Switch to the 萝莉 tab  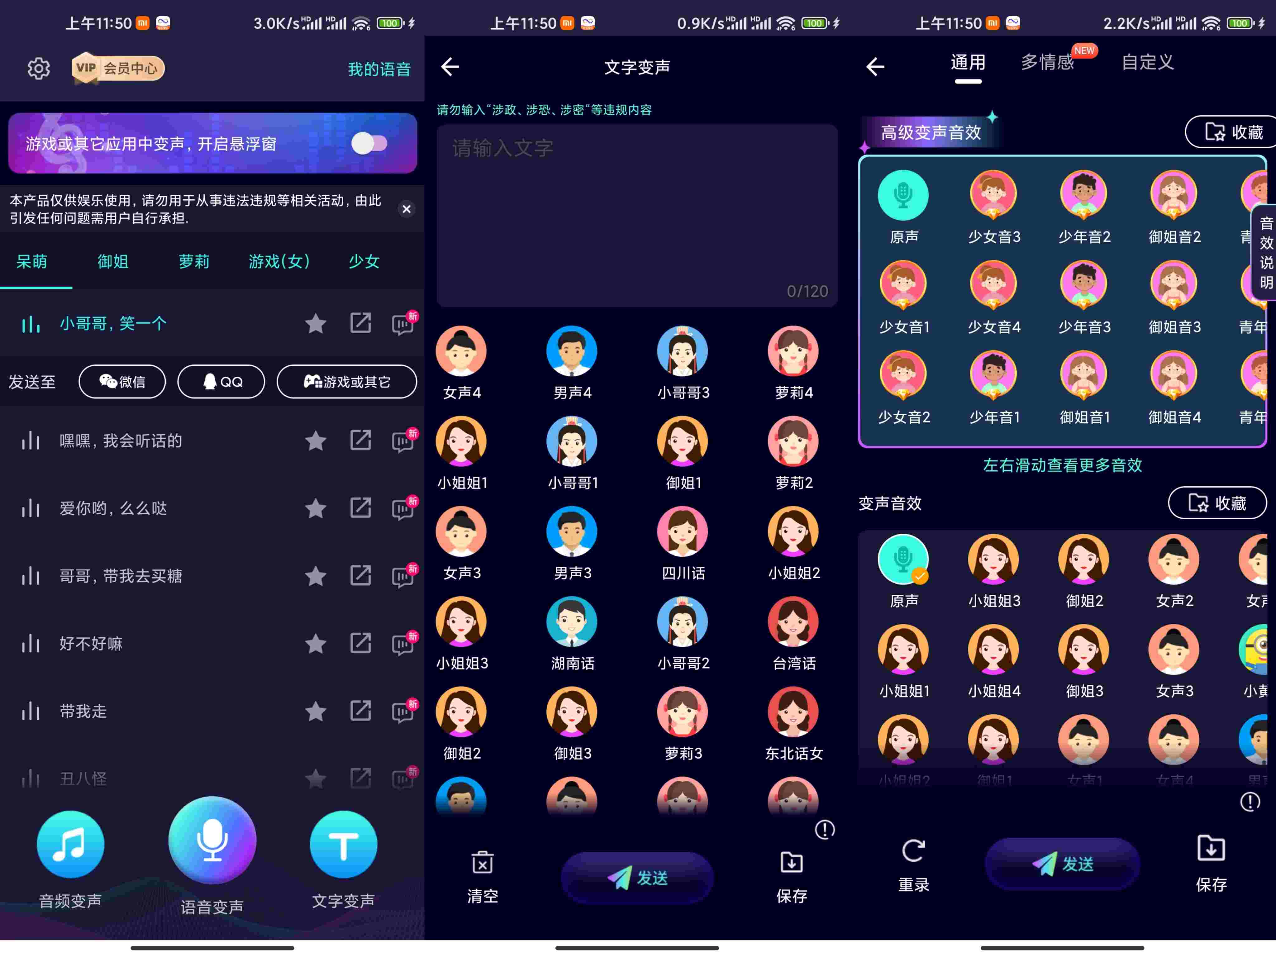point(194,261)
